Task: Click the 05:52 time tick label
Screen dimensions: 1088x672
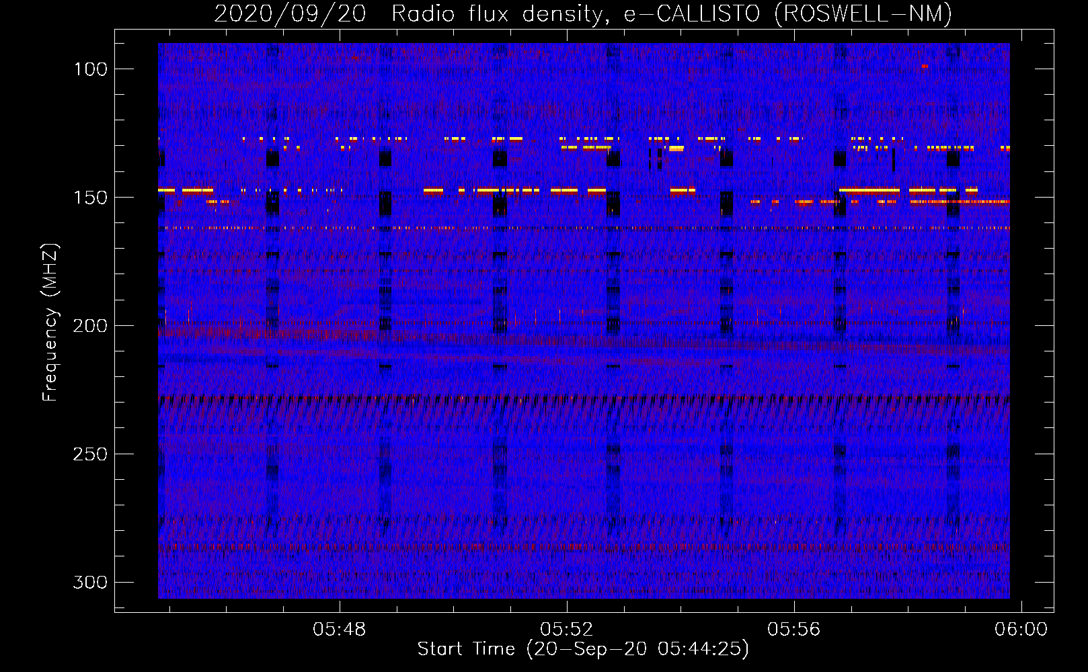Action: (567, 630)
